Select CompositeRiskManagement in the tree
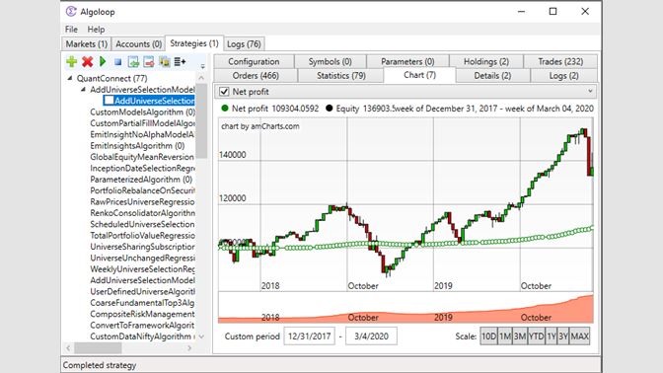 (x=142, y=314)
